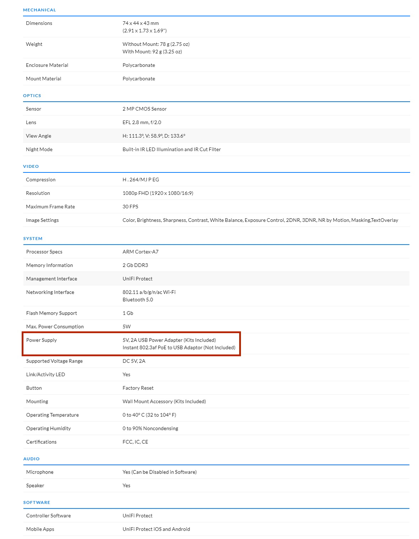419x539 pixels.
Task: Select the View Angle row label
Action: click(x=38, y=136)
